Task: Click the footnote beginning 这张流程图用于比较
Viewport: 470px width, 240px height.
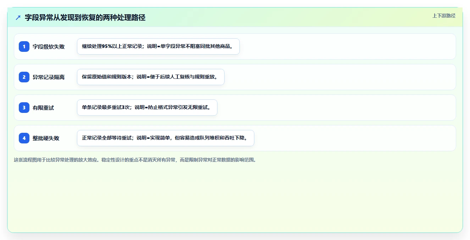Action: [135, 160]
